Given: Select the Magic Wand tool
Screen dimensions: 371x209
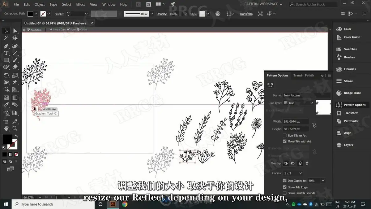Looking at the screenshot, I should click(x=6, y=38).
